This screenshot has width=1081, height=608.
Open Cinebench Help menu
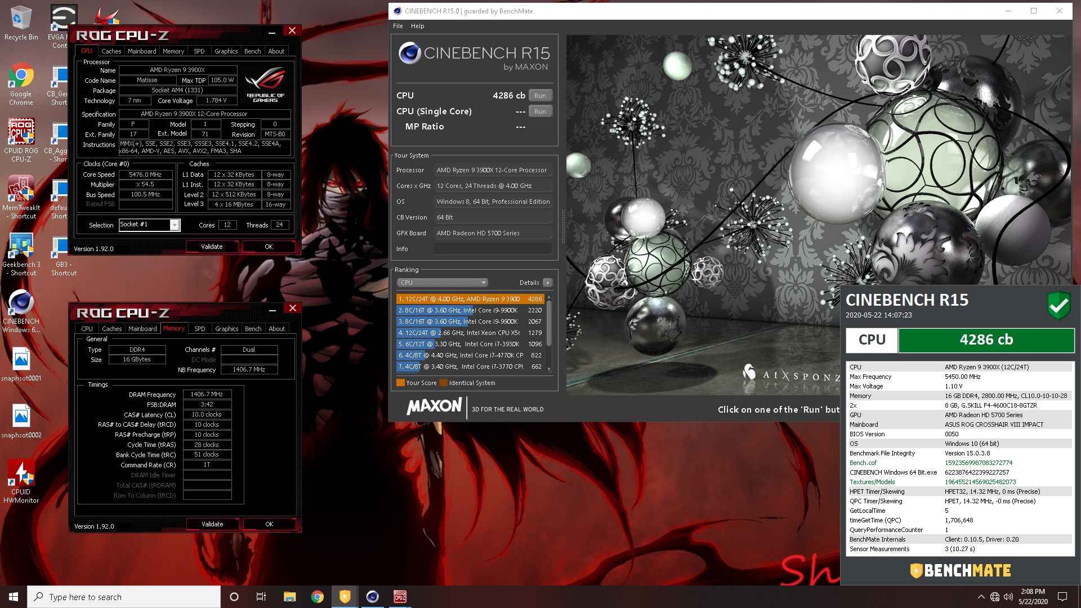point(418,26)
